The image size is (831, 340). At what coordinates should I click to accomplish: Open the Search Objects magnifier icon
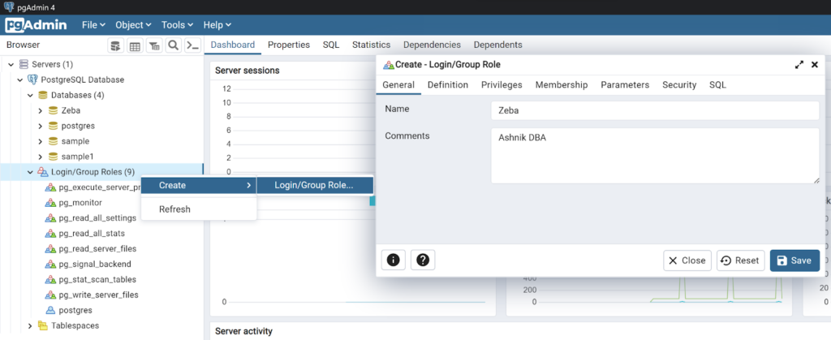coord(173,45)
